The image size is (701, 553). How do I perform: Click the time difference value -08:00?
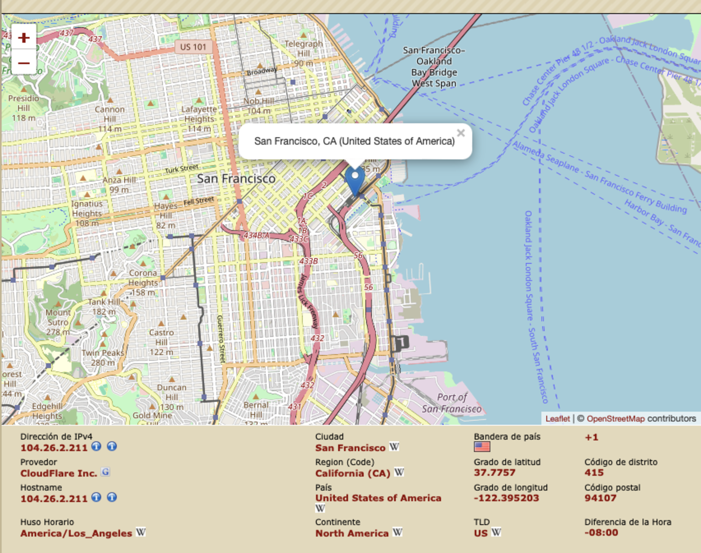click(x=602, y=533)
